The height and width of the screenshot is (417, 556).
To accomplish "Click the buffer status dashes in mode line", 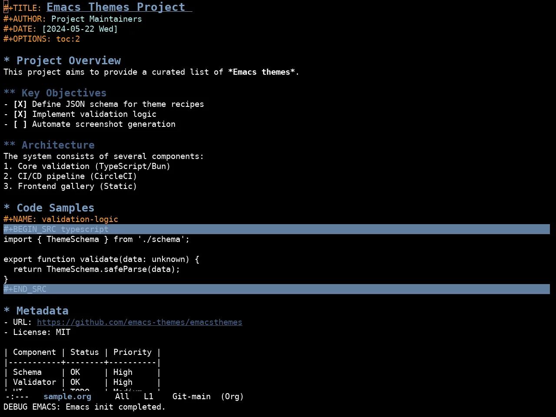I will 17,397.
